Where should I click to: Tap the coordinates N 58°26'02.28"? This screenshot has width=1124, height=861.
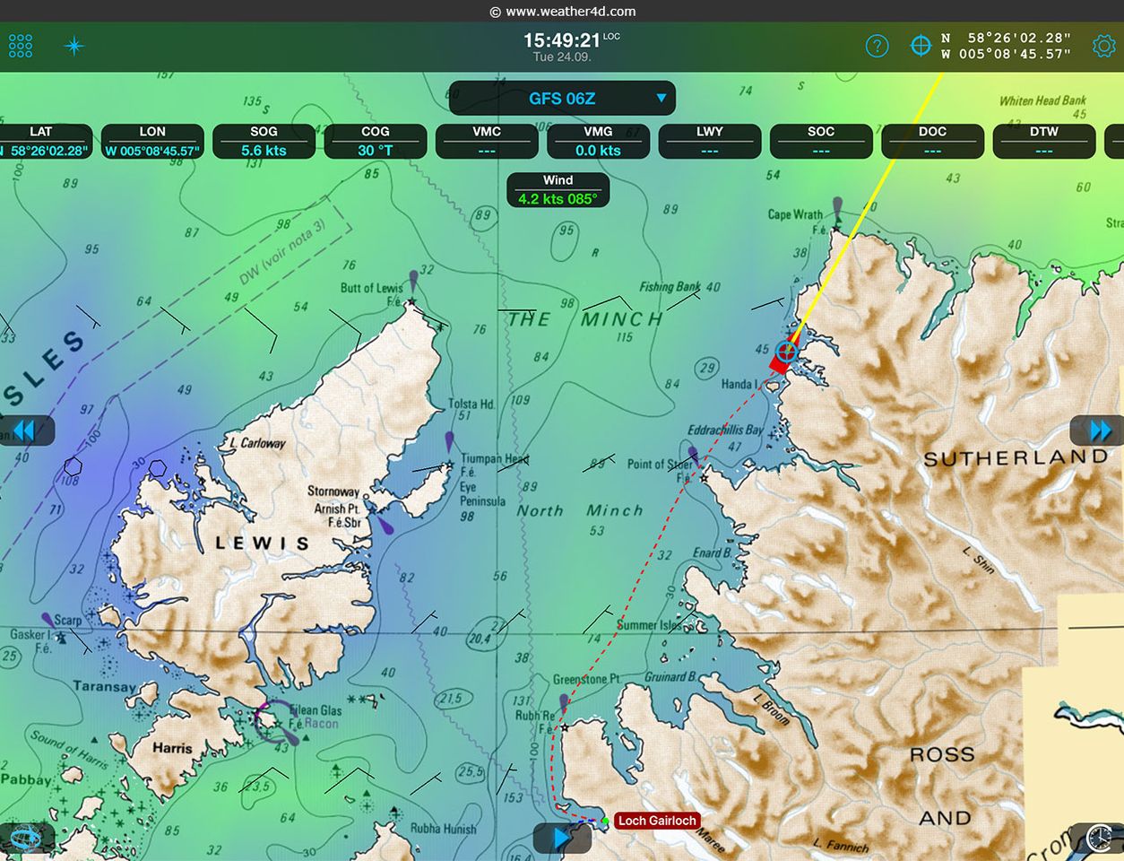point(1006,38)
